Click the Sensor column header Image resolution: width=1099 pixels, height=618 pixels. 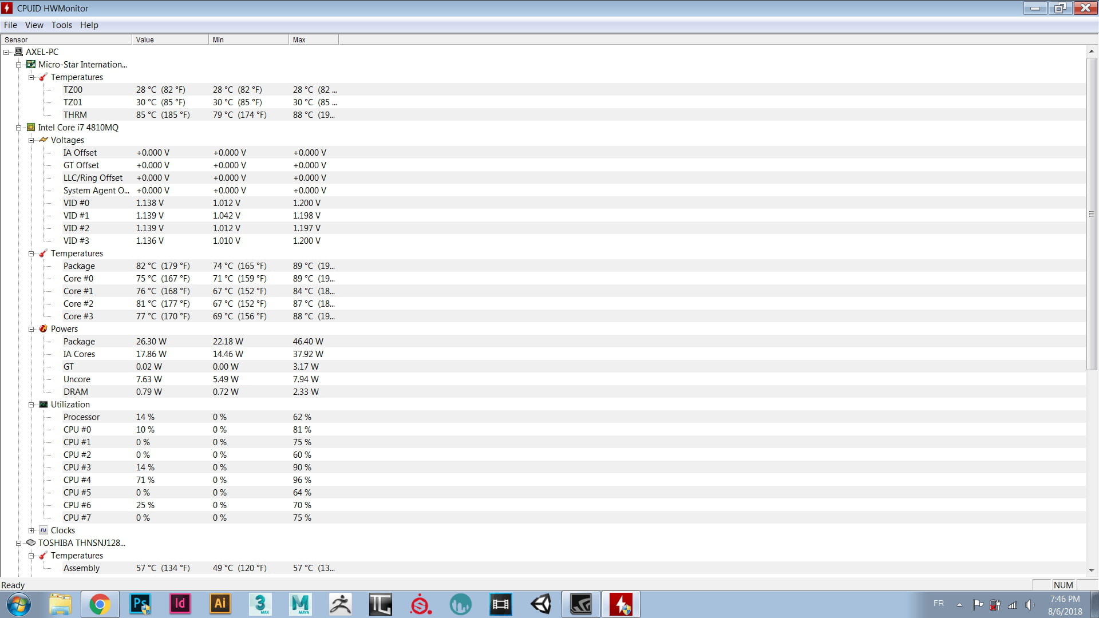click(66, 39)
